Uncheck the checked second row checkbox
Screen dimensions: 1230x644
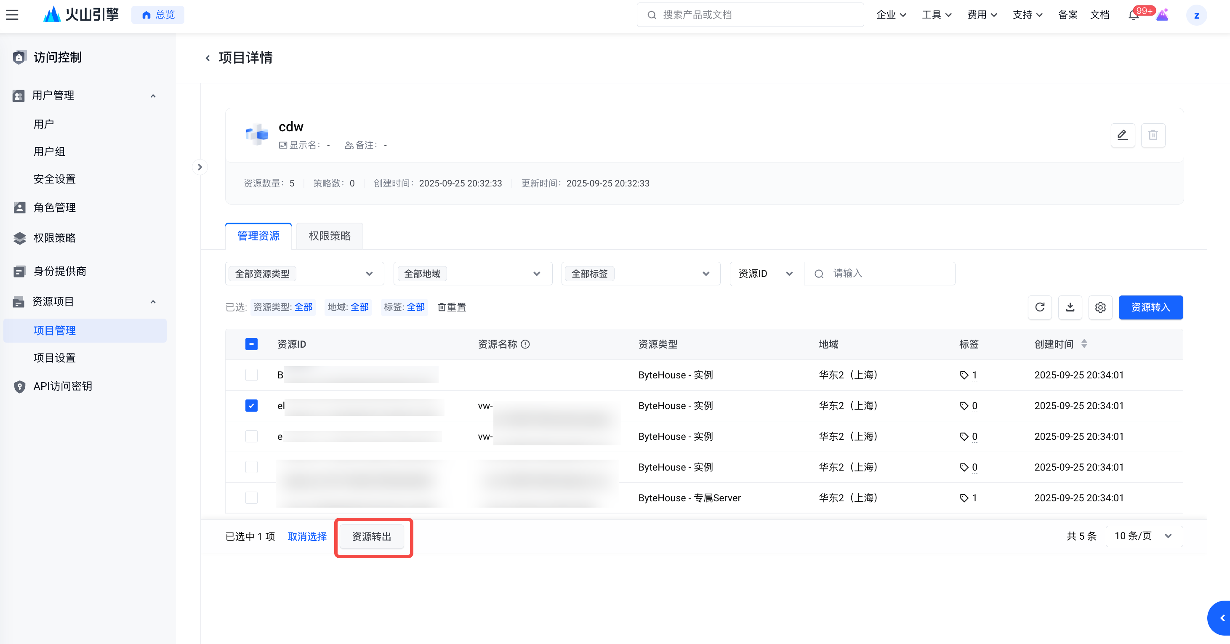coord(251,405)
